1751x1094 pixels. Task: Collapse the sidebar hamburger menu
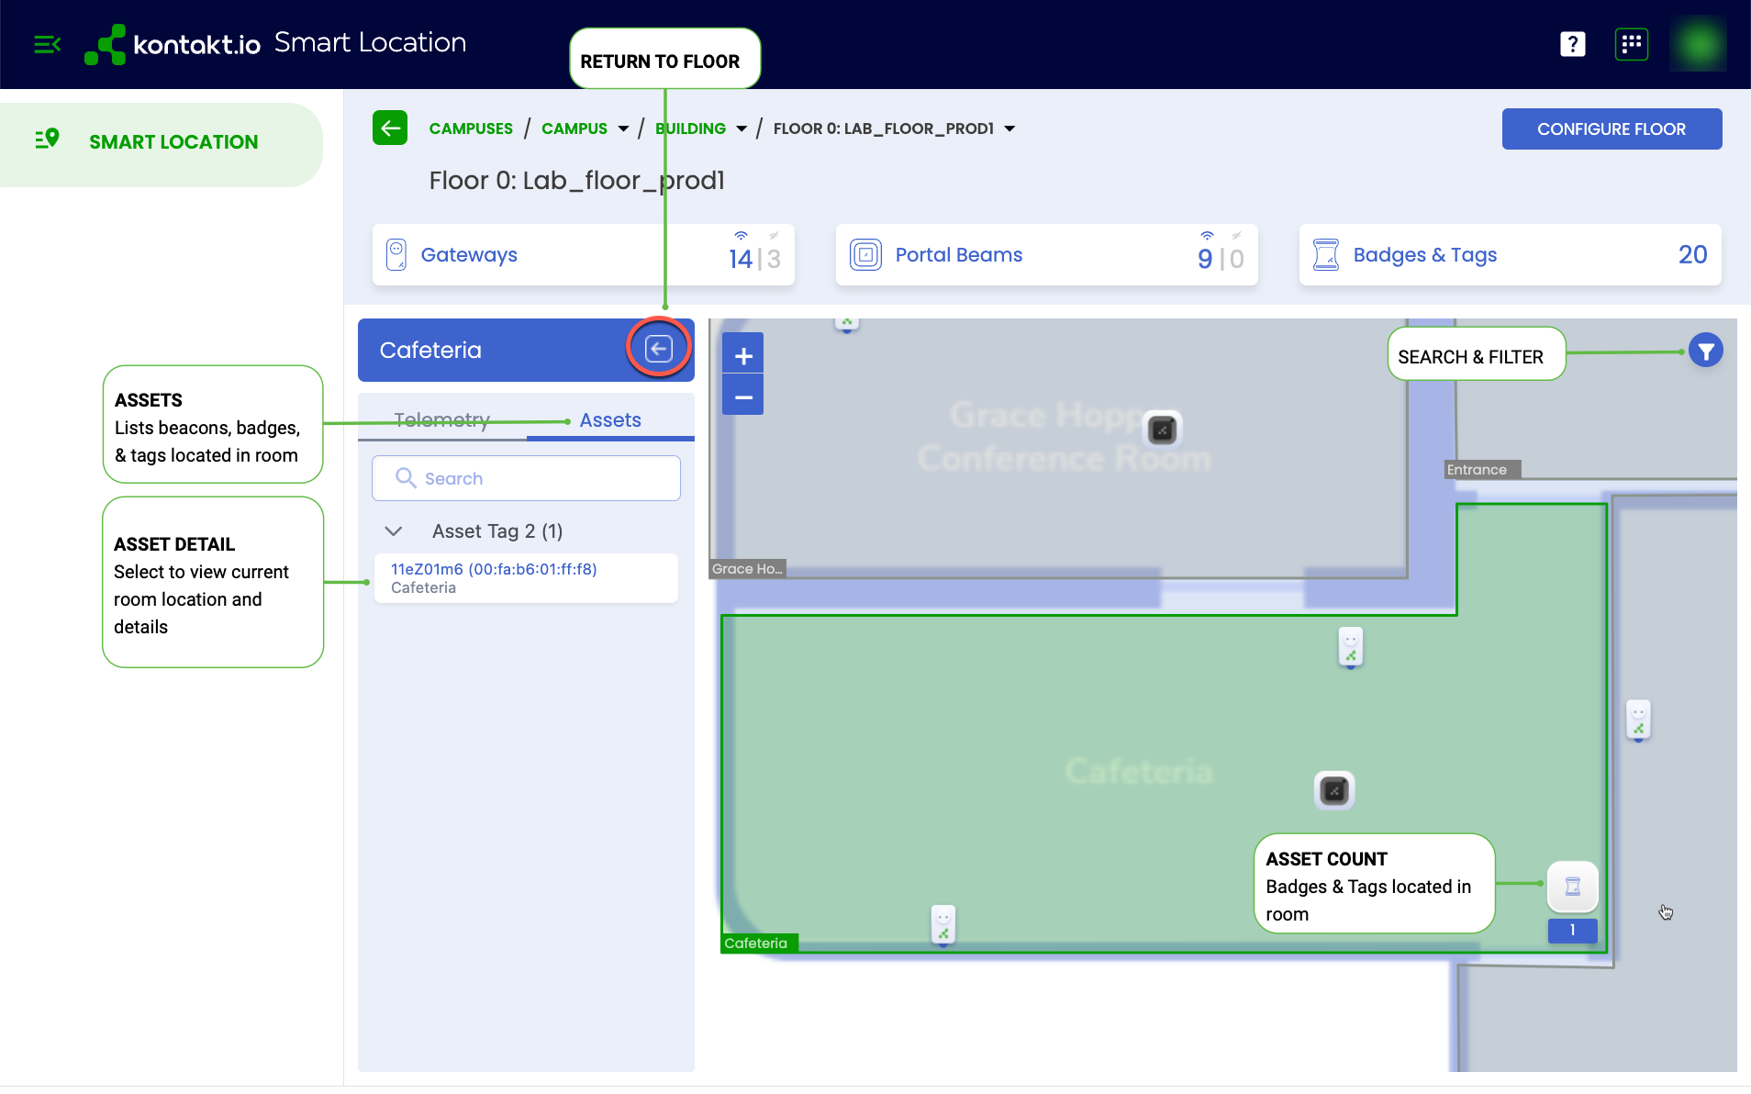click(x=47, y=44)
